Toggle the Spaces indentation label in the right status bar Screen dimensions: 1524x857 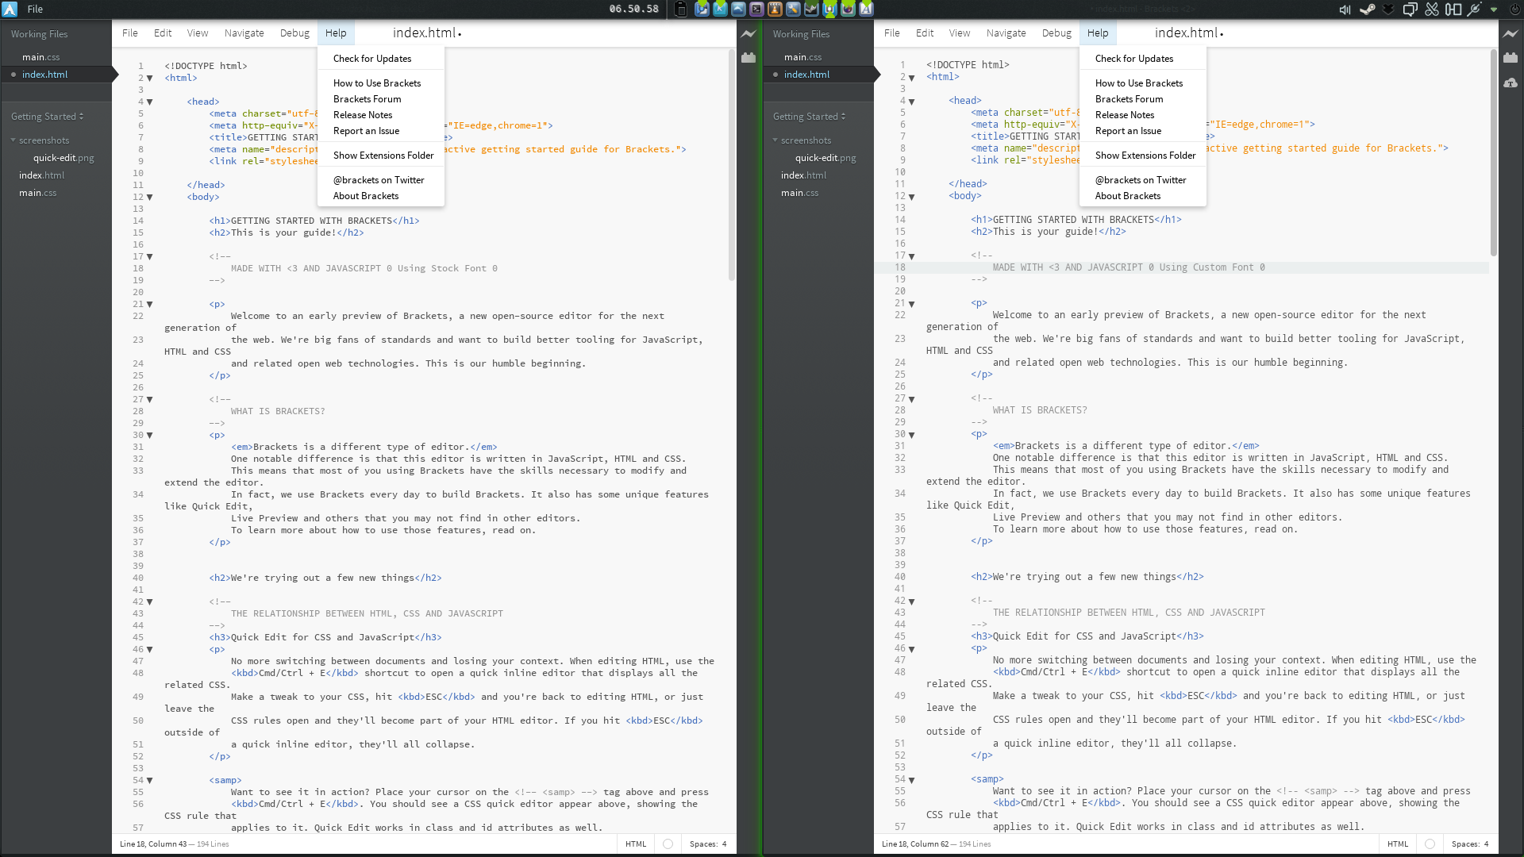tap(1465, 844)
